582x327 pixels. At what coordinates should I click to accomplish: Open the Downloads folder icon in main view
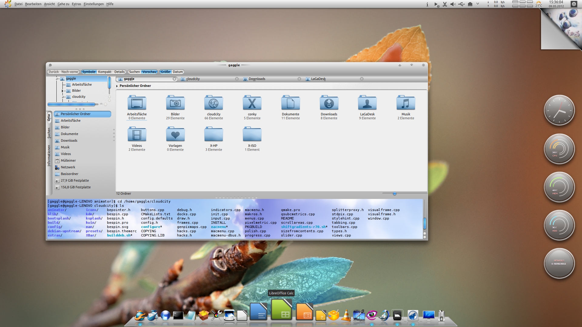point(329,102)
